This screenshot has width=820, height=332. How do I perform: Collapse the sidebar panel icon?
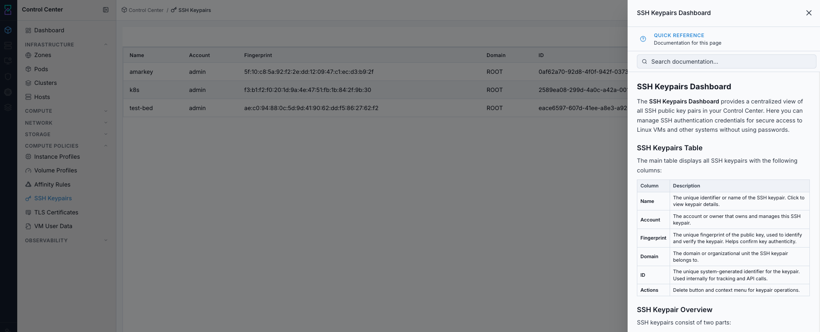[106, 10]
